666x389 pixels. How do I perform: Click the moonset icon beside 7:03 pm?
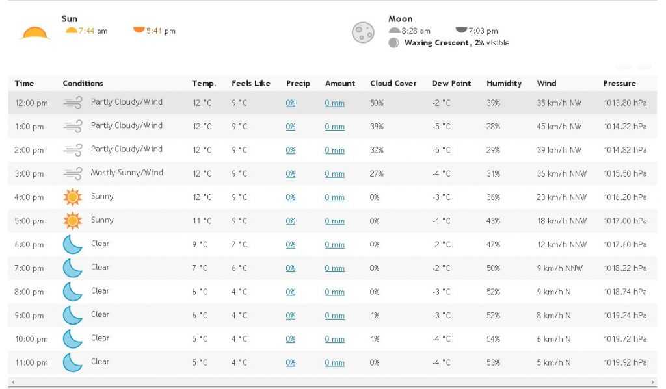tap(461, 30)
